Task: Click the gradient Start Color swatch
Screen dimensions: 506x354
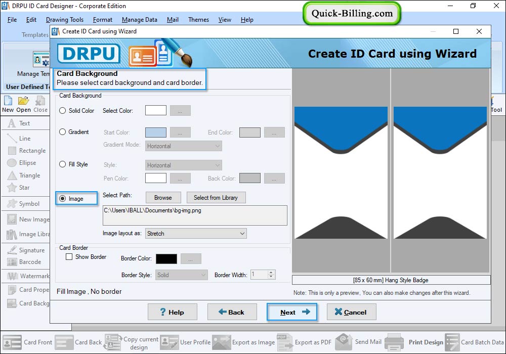Action: coord(156,132)
